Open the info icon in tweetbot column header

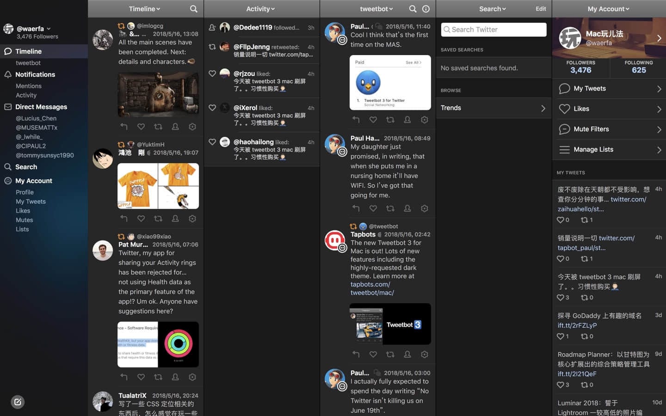(x=426, y=9)
